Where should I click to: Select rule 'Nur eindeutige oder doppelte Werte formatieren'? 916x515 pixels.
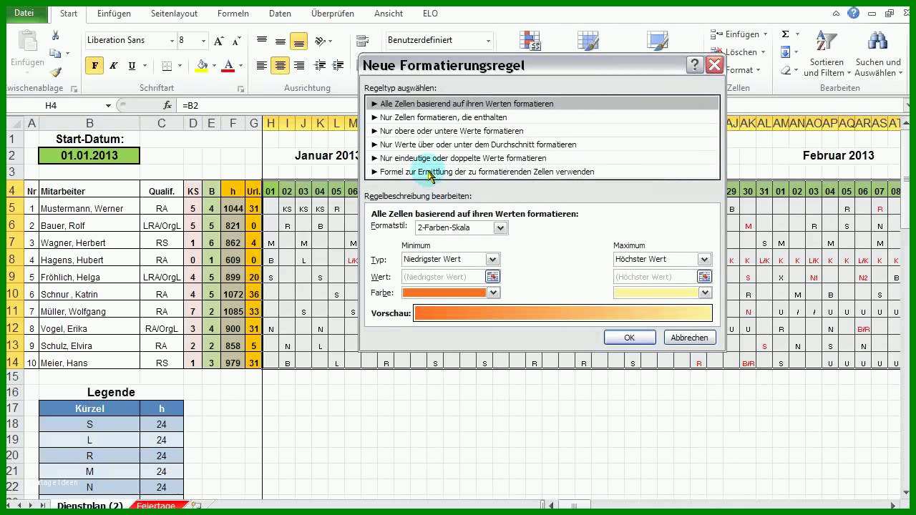point(542,158)
